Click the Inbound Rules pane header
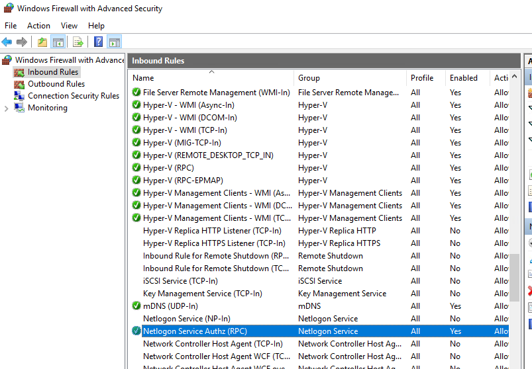 coord(324,61)
